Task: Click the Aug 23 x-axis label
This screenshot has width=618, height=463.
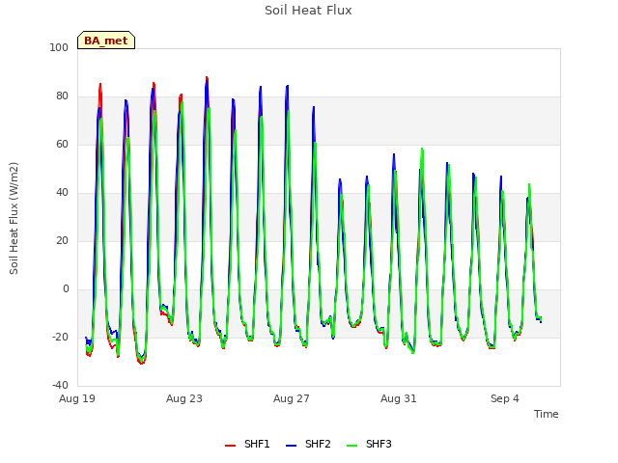Action: pos(184,398)
